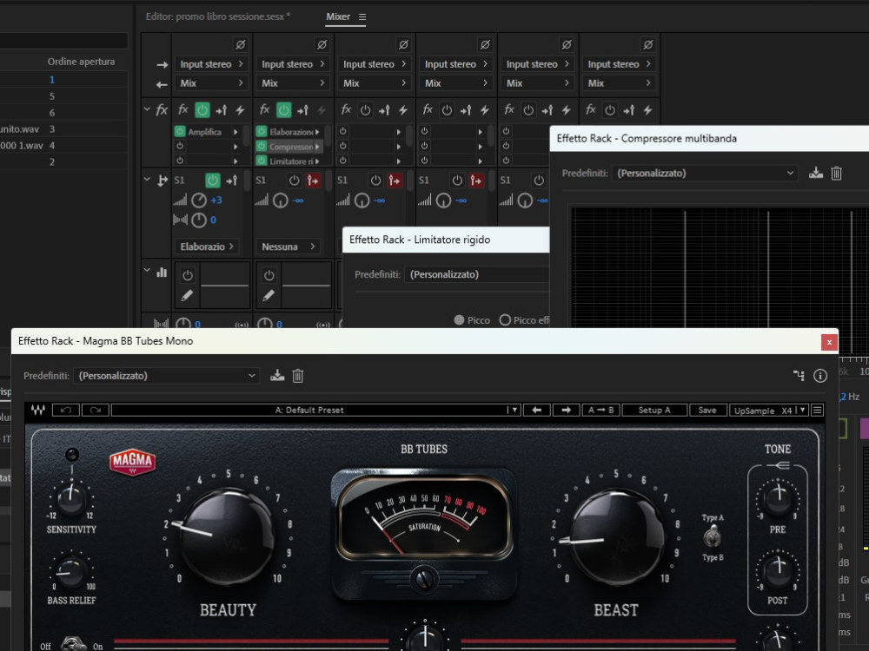Image resolution: width=869 pixels, height=651 pixels.
Task: Collapse the EQ section of the mixer
Action: [147, 271]
